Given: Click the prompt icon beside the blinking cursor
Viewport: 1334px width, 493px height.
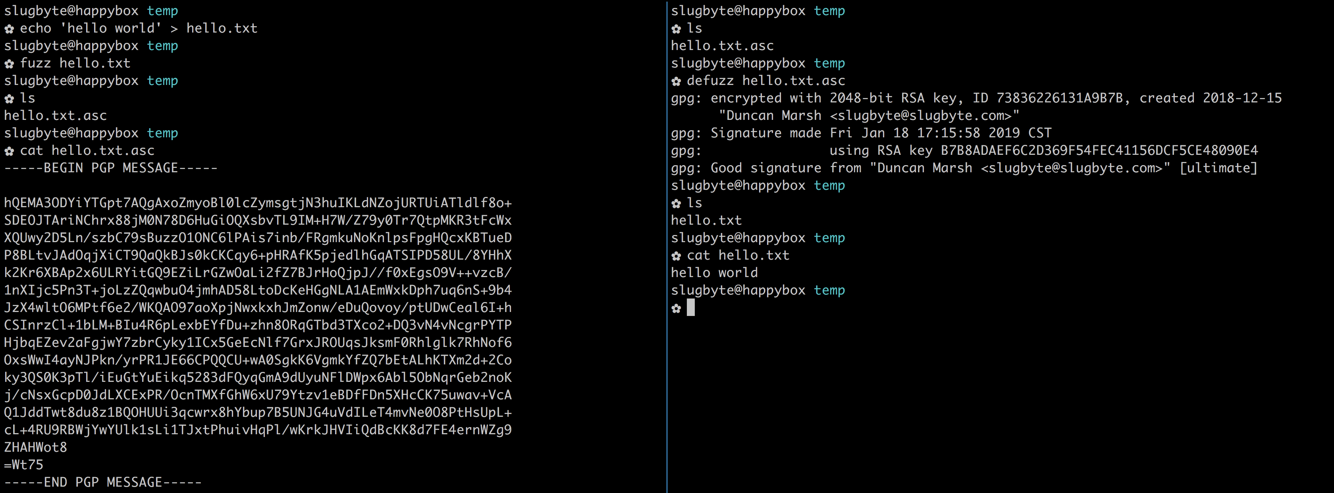Looking at the screenshot, I should tap(676, 309).
